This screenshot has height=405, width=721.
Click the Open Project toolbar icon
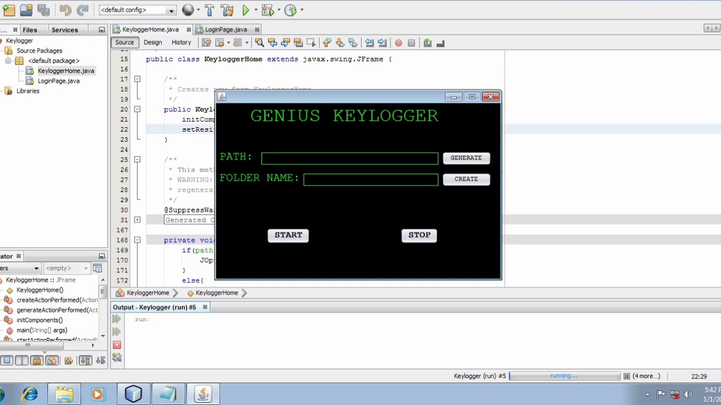coord(26,10)
